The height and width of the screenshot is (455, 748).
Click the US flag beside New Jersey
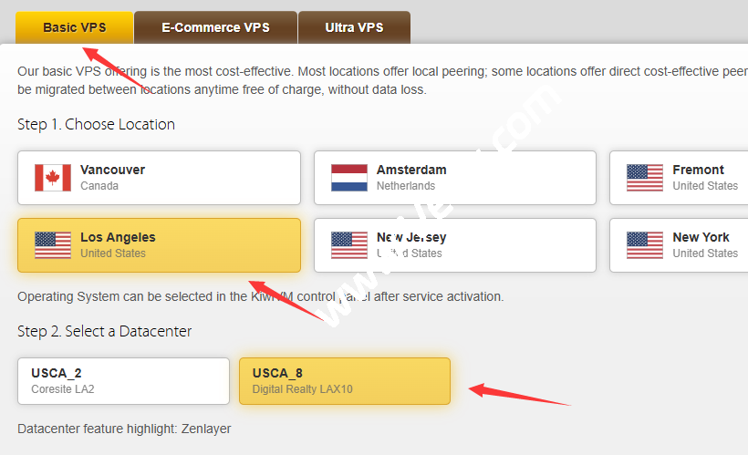349,245
